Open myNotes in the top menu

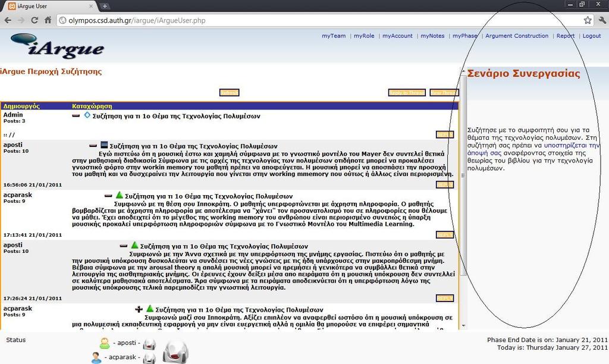[432, 36]
